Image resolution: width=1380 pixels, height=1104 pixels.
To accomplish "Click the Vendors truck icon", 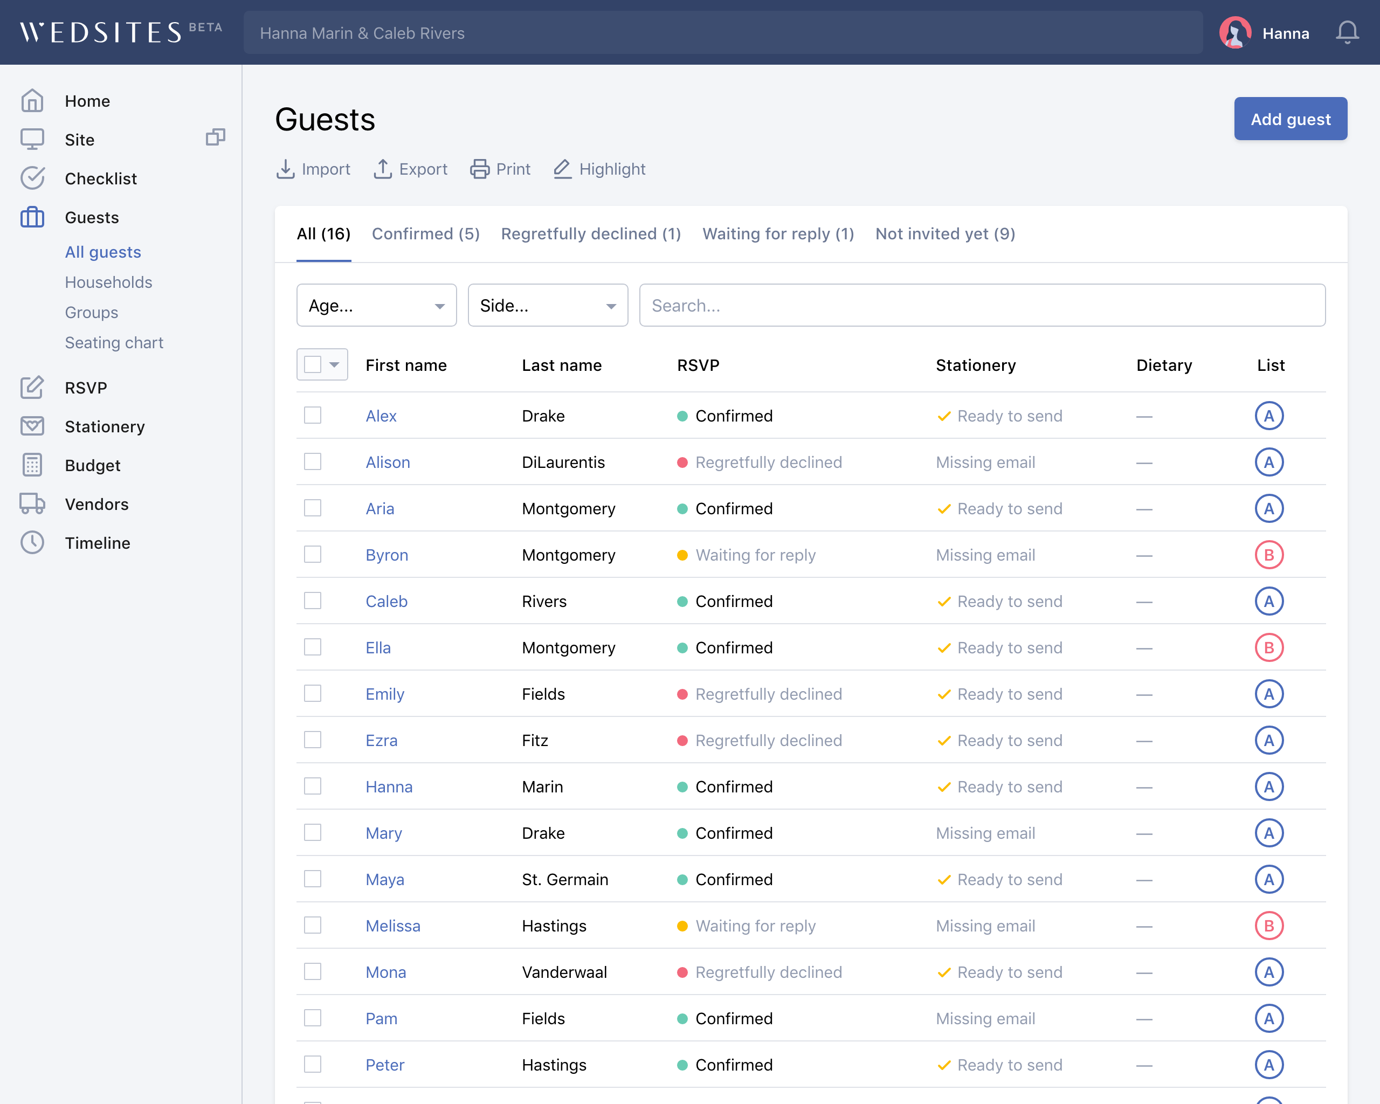I will coord(32,503).
